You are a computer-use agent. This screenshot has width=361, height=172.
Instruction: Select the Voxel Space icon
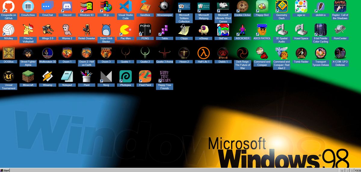[x=301, y=30]
